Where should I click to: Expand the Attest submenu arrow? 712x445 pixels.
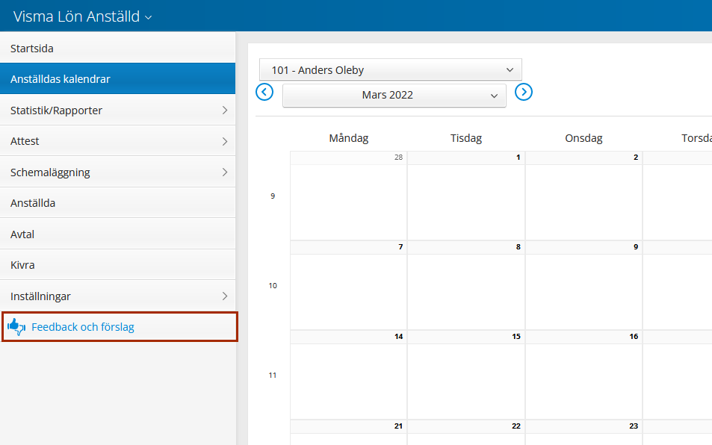(225, 141)
